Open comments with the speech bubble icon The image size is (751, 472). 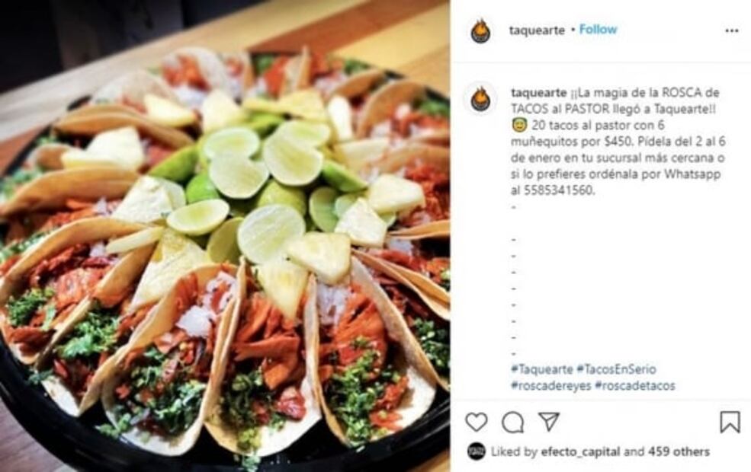[x=512, y=423]
